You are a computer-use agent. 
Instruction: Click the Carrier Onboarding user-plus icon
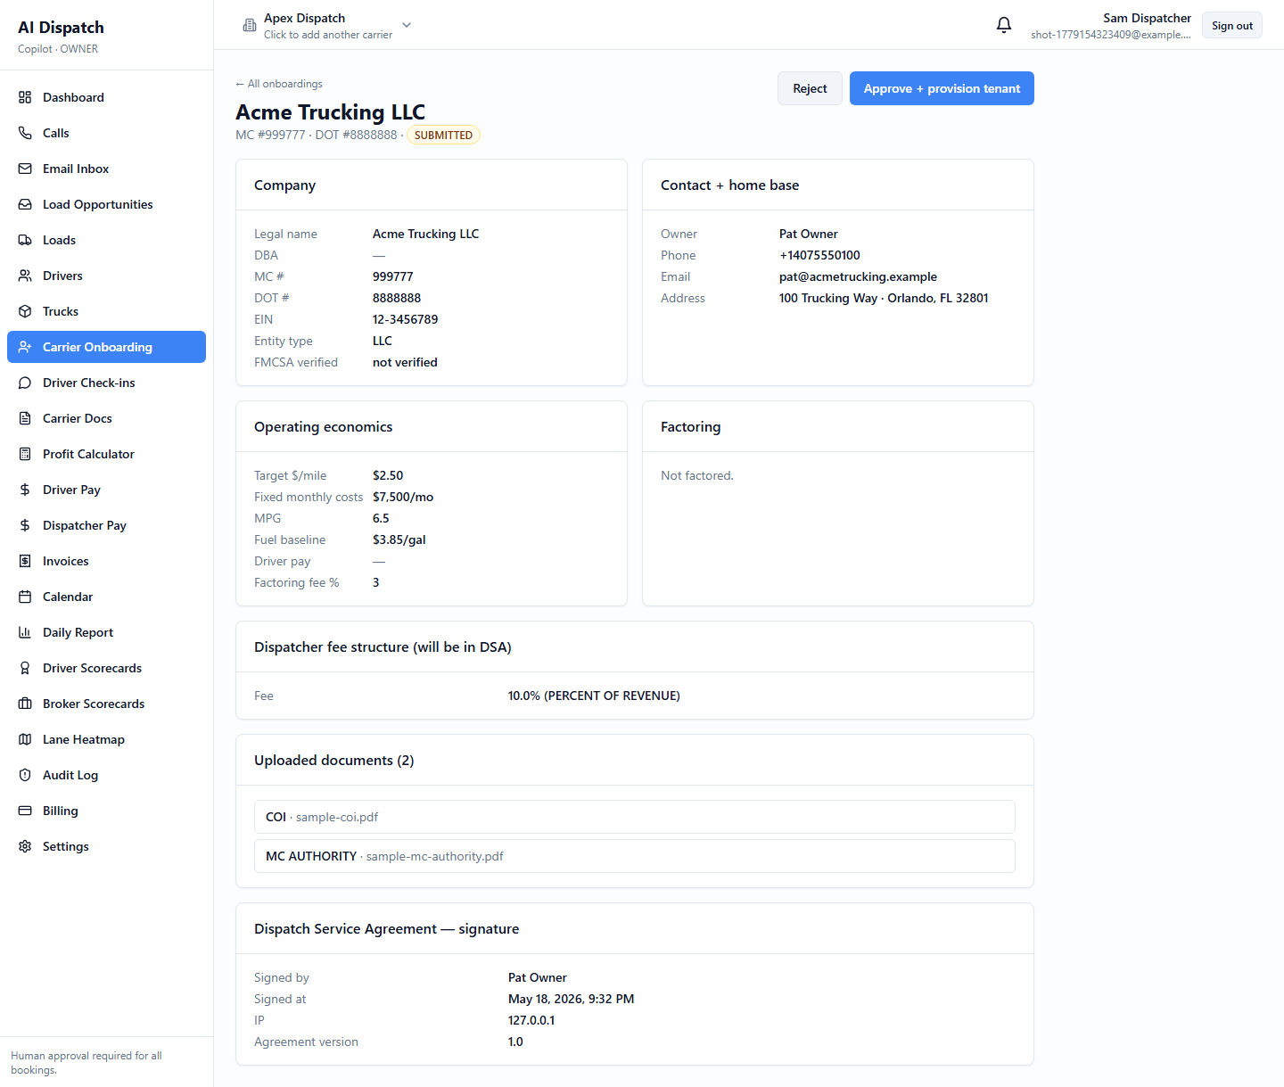25,347
